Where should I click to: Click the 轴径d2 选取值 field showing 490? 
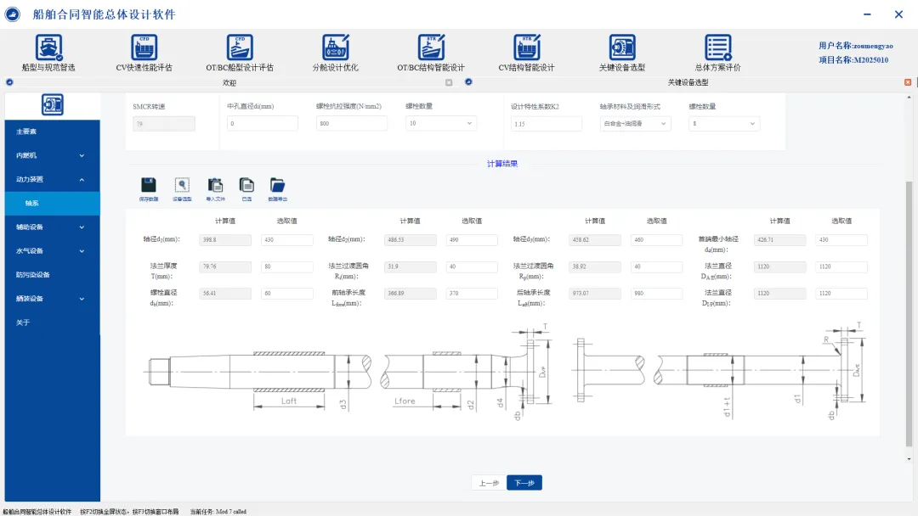(472, 239)
